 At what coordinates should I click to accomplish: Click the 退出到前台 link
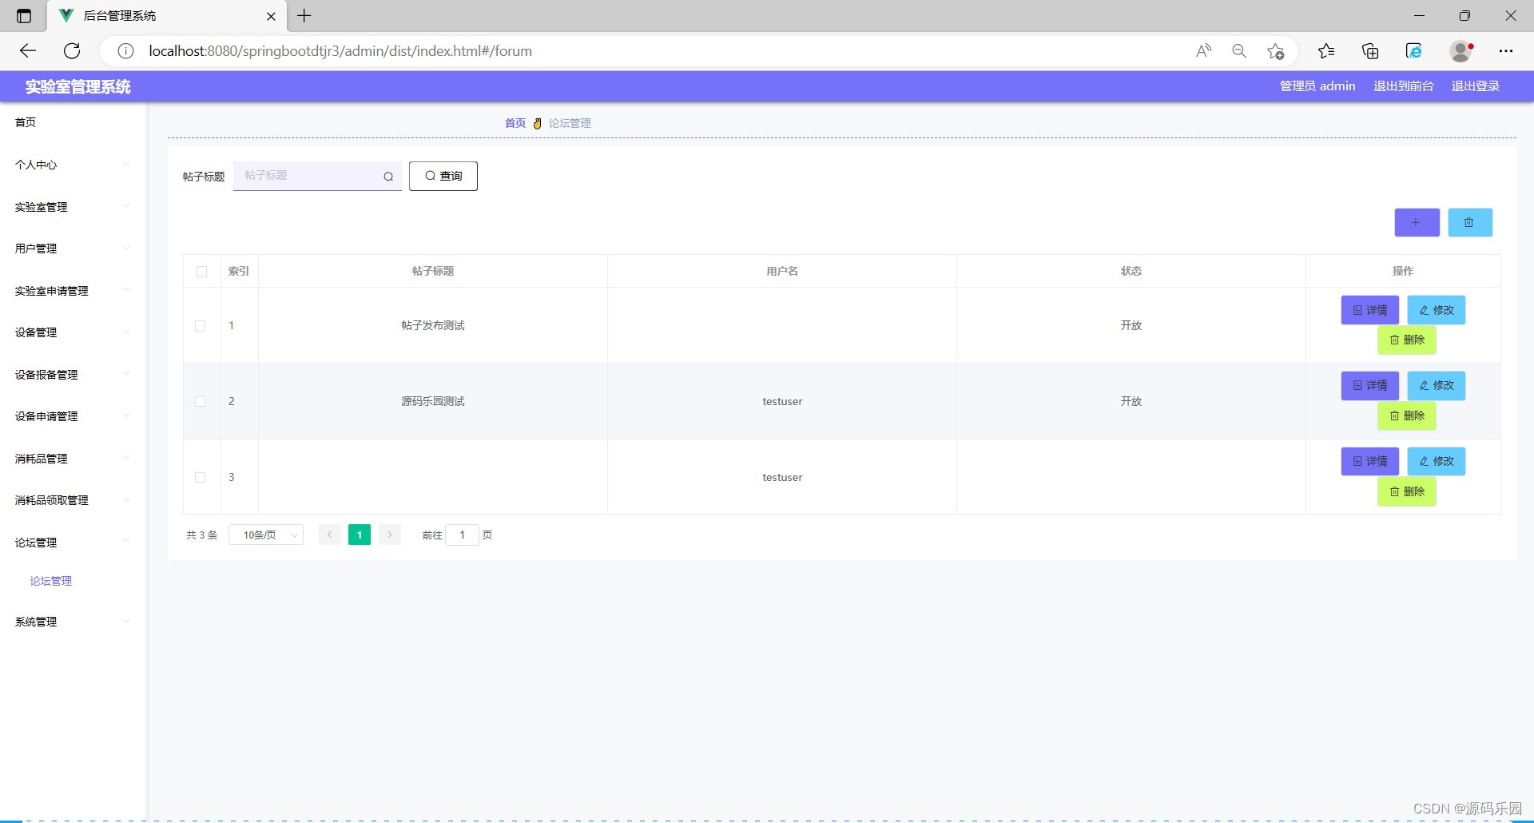point(1403,85)
